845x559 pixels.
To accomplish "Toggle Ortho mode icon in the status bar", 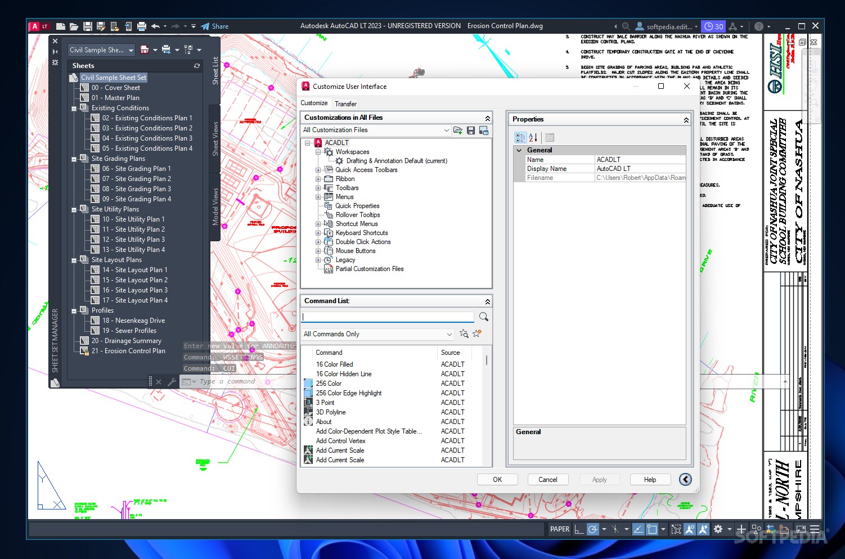I will point(578,529).
